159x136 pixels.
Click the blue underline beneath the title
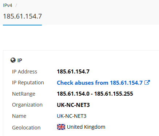23,25
